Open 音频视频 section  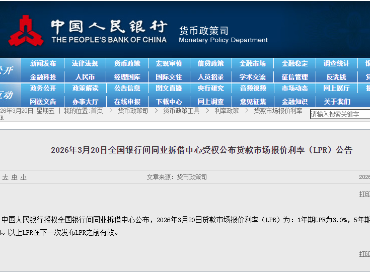click(x=253, y=88)
